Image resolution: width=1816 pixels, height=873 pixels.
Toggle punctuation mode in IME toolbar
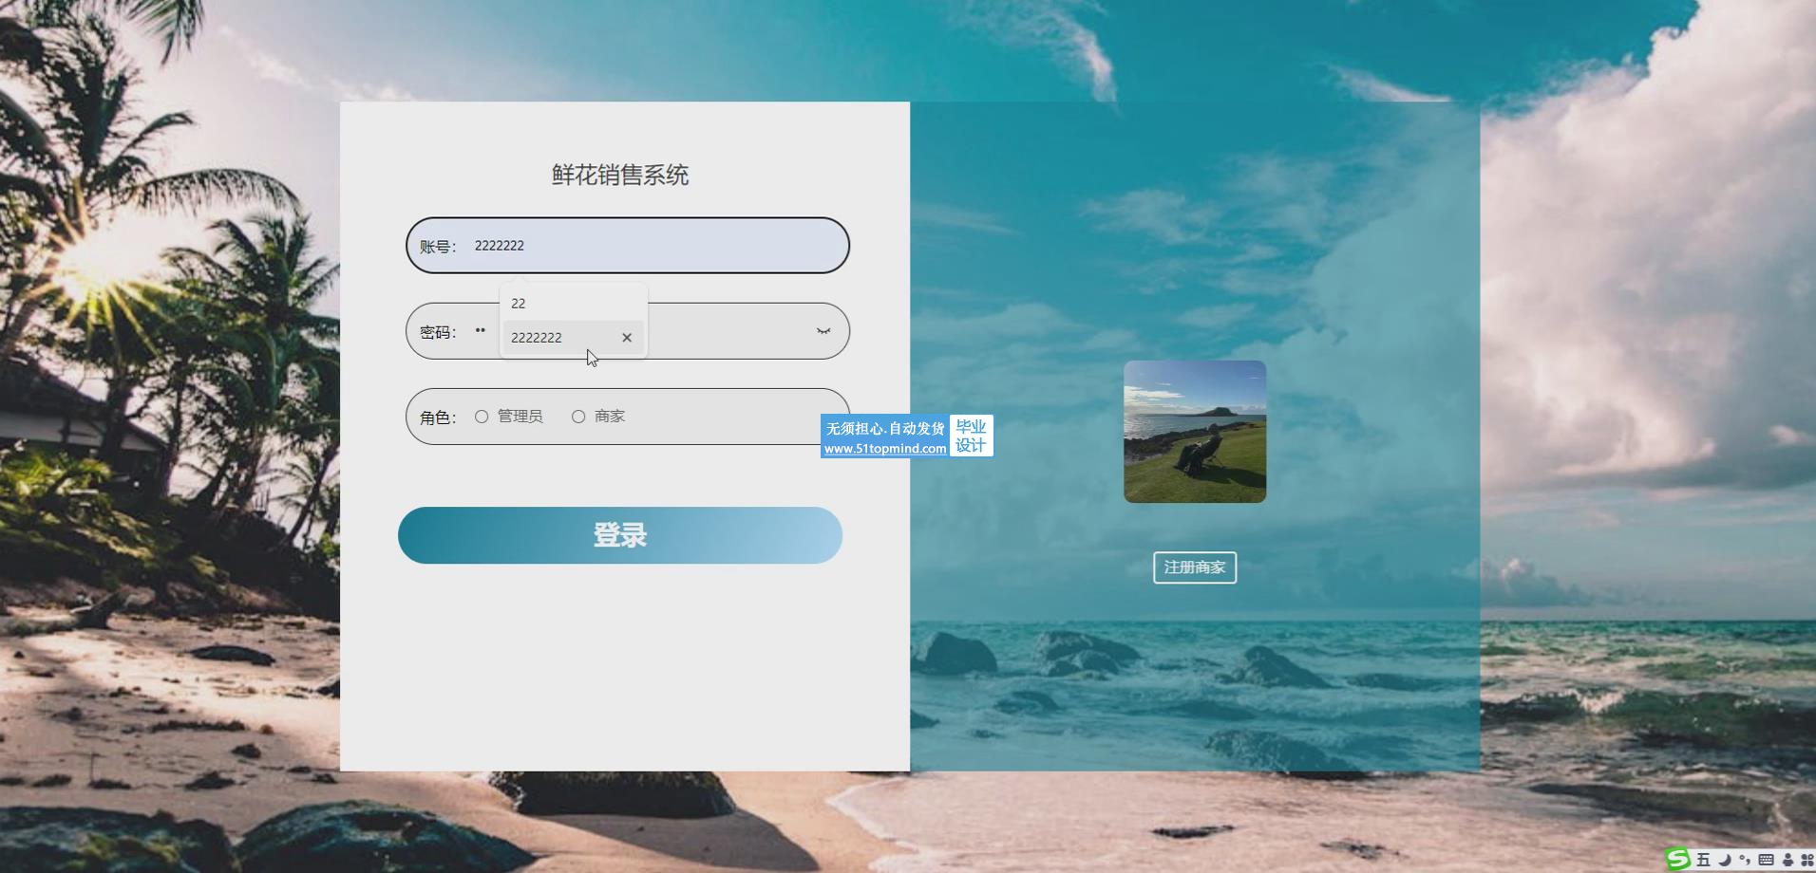tap(1745, 860)
